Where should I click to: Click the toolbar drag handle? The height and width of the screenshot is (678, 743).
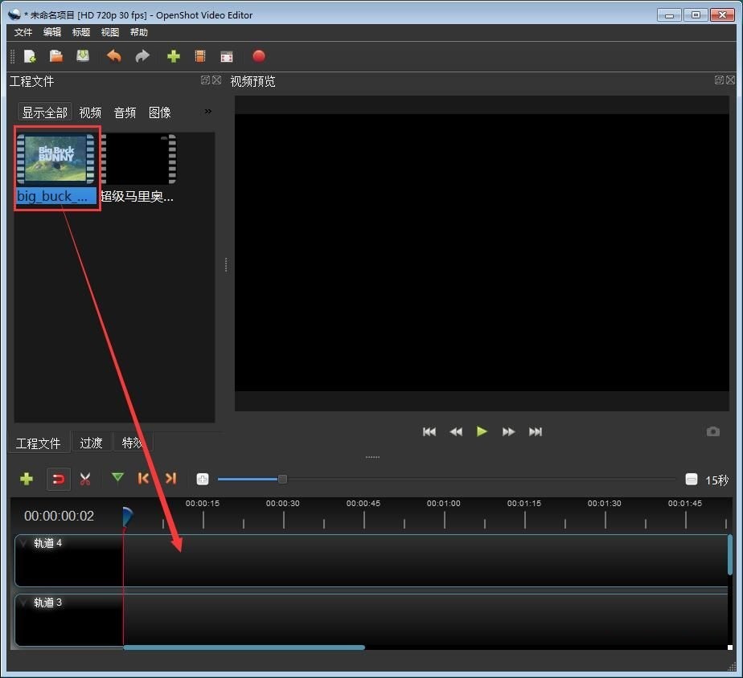pos(13,56)
